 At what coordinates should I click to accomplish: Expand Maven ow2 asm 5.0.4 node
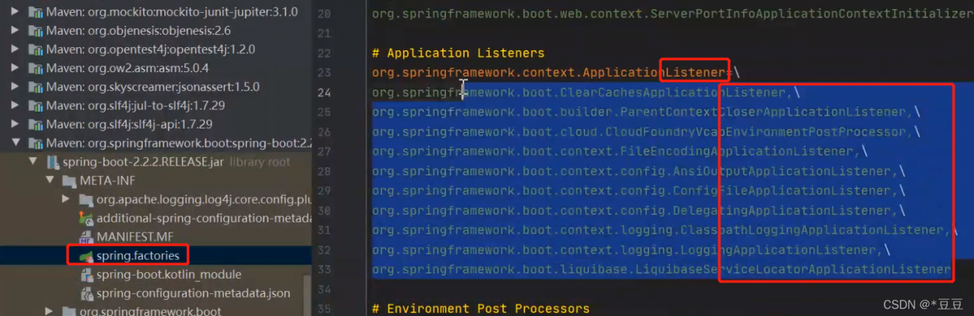click(17, 68)
